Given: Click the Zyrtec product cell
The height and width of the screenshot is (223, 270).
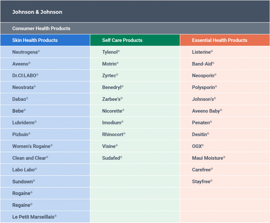Looking at the screenshot, I should tap(109, 76).
